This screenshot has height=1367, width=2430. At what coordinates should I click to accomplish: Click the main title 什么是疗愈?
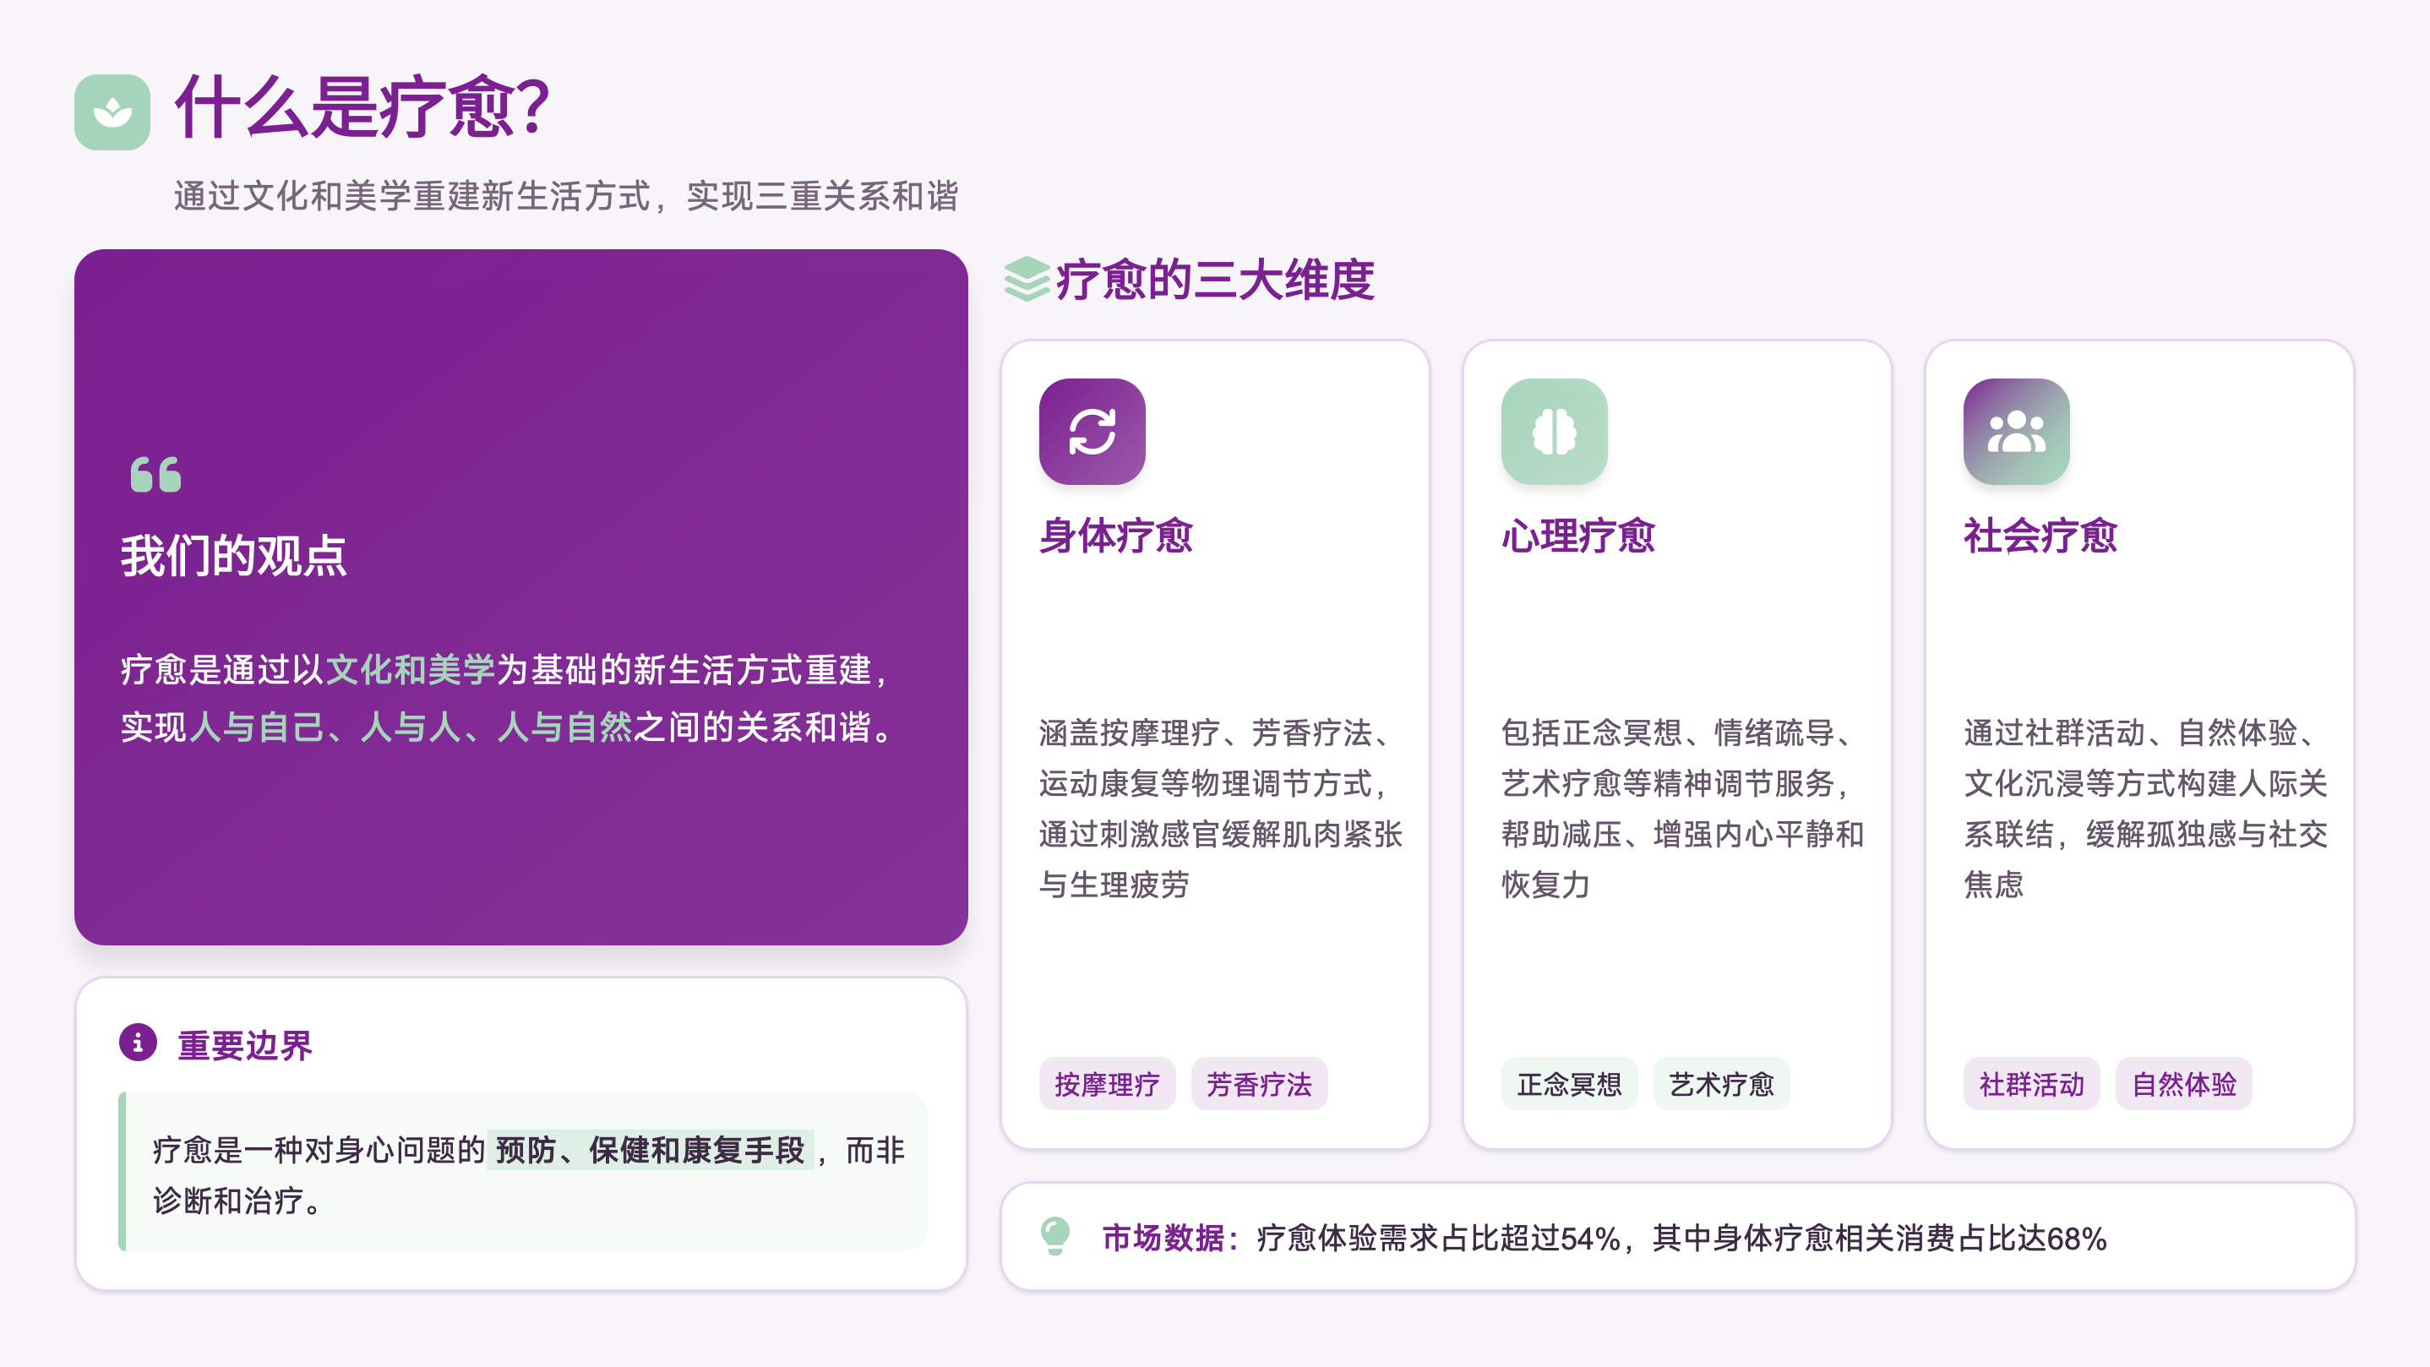[x=362, y=106]
